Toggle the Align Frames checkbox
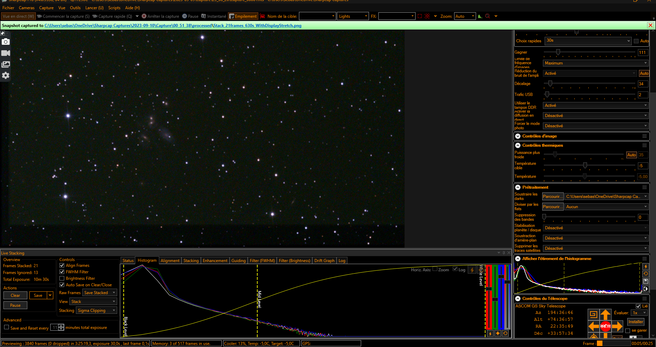Viewport: 656px width, 347px height. pos(62,265)
